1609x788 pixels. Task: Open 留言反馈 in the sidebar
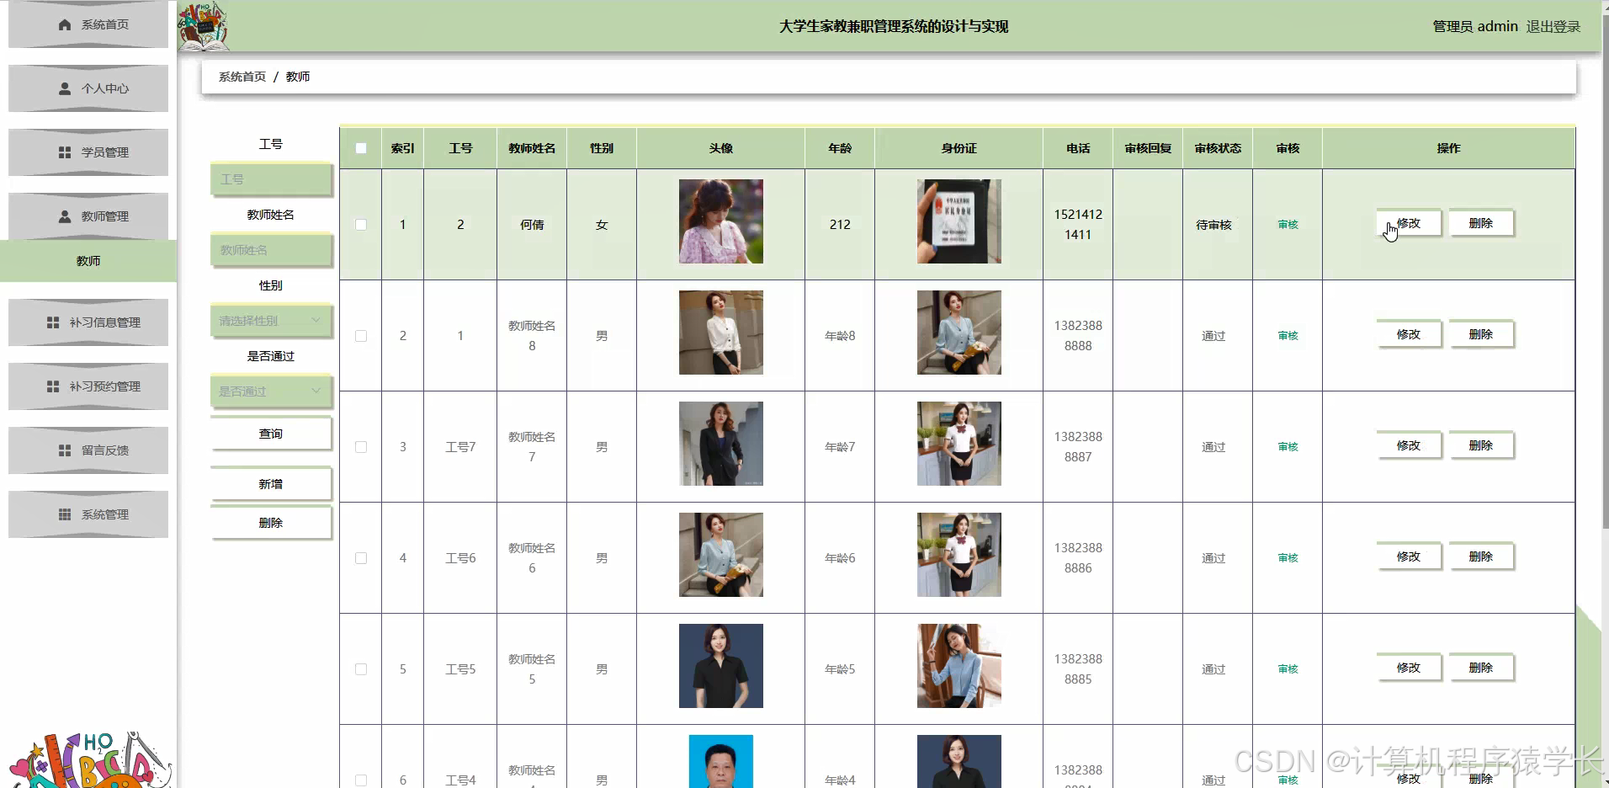tap(88, 450)
